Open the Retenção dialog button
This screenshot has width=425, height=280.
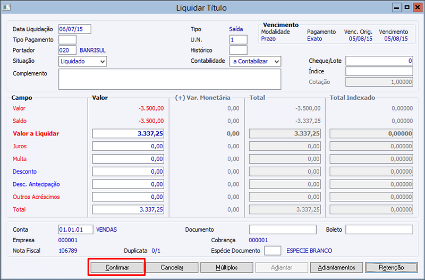click(392, 267)
